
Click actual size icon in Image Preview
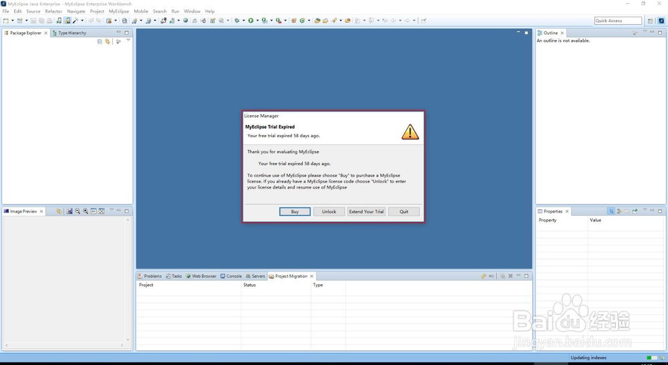[94, 211]
